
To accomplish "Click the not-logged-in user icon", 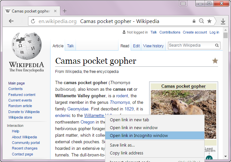I will (x=124, y=32).
